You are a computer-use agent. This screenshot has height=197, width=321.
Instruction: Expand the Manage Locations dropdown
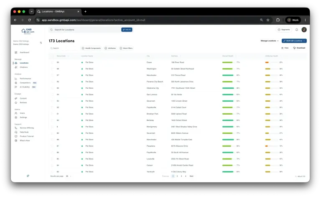coord(270,41)
